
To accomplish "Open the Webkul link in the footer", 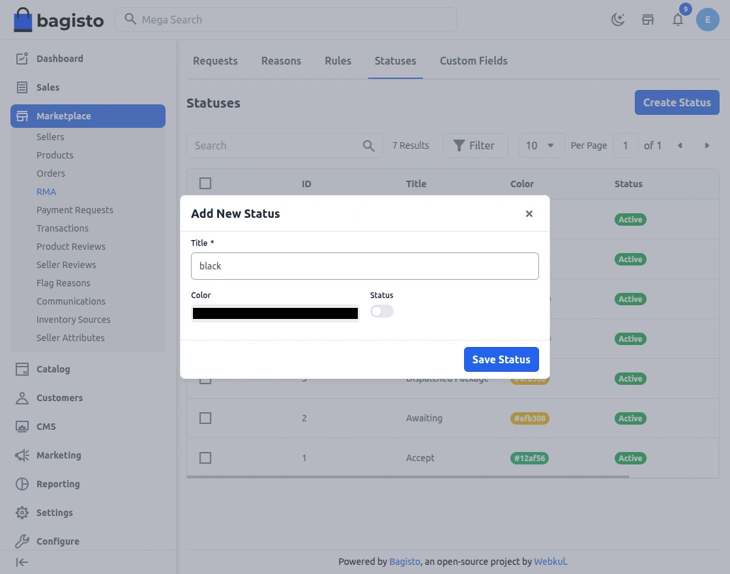I will [x=549, y=562].
